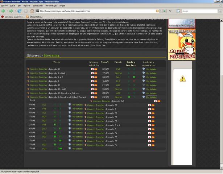Click the search magnifier button next to the Google field
Viewport: 223px width, 174px height.
220,11
